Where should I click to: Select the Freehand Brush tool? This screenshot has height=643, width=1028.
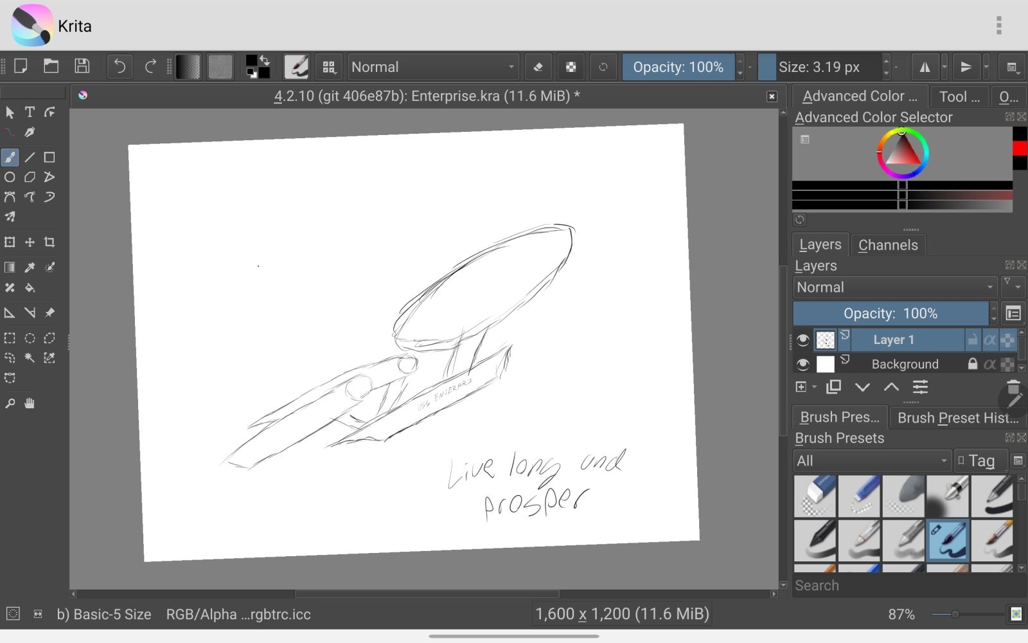[10, 157]
